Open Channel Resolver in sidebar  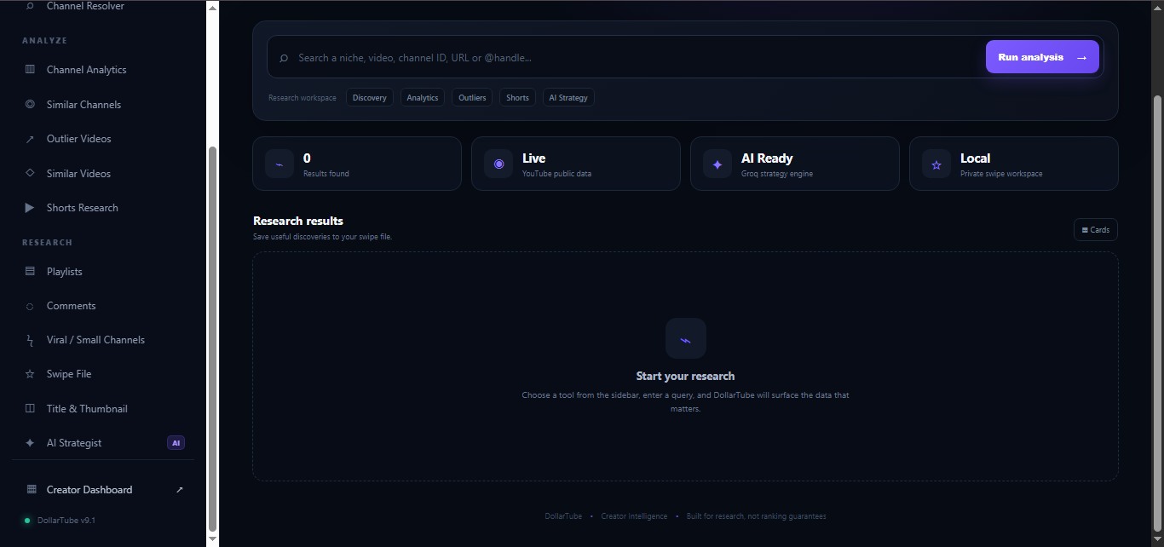103,7
